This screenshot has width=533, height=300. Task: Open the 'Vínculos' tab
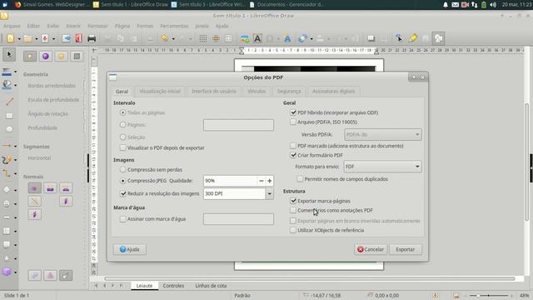click(x=257, y=91)
